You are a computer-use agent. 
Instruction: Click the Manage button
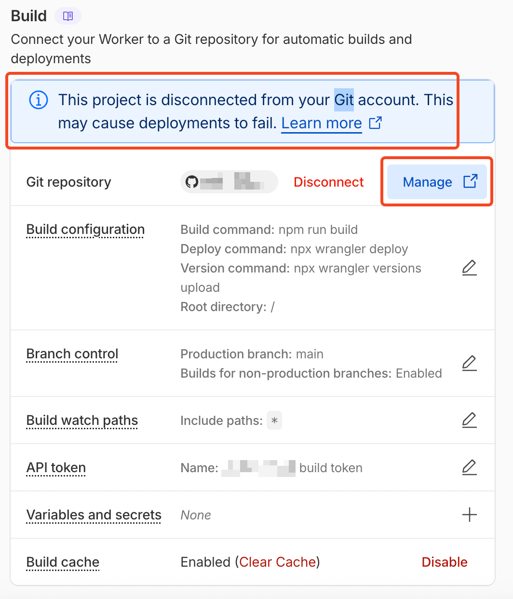[x=436, y=182]
